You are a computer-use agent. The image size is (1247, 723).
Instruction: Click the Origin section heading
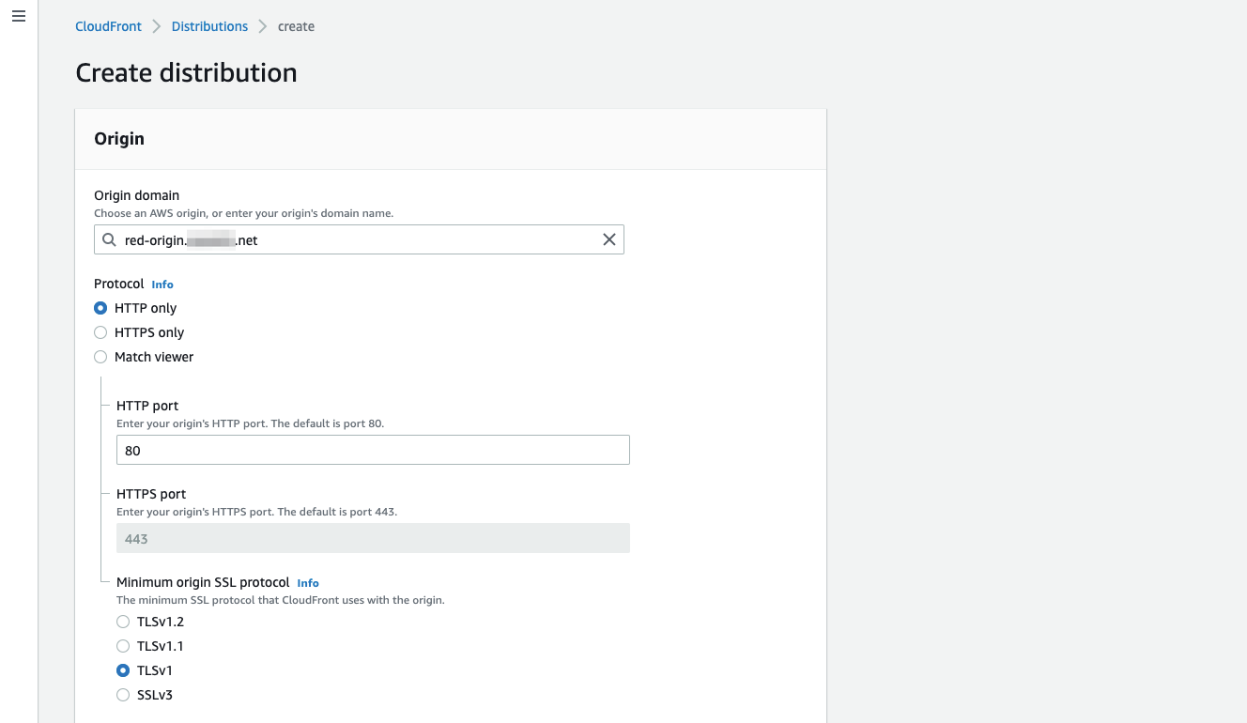[x=119, y=139]
